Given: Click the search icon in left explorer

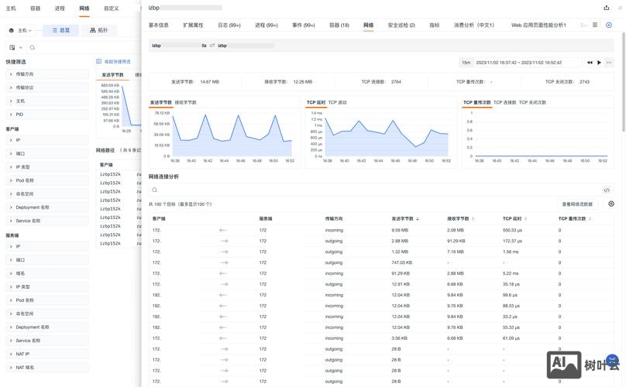Looking at the screenshot, I should click(33, 47).
